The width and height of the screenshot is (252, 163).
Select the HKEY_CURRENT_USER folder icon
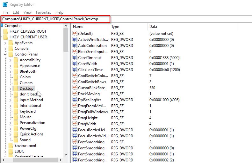pos(5,37)
